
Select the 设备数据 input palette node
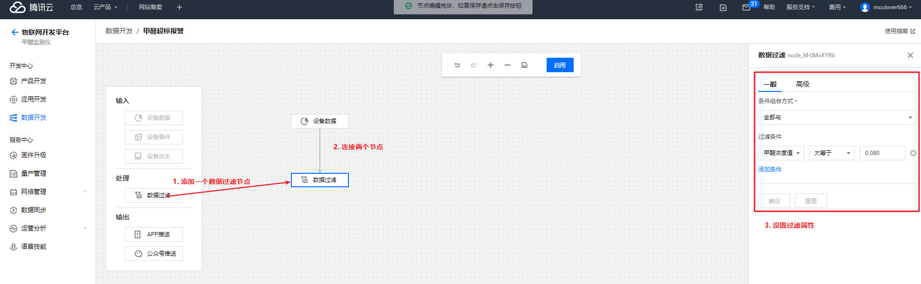(x=154, y=118)
